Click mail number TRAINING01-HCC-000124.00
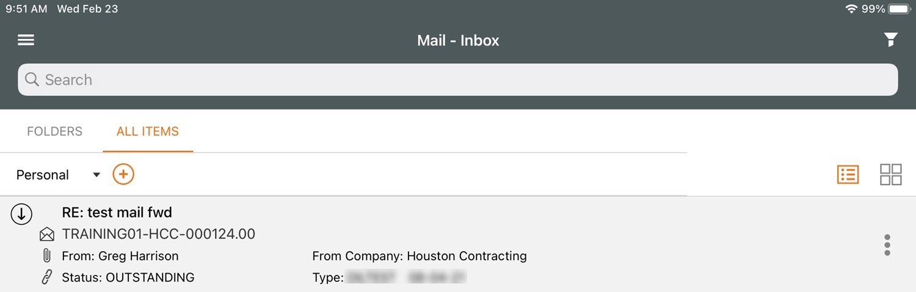This screenshot has height=292, width=916. pos(159,234)
